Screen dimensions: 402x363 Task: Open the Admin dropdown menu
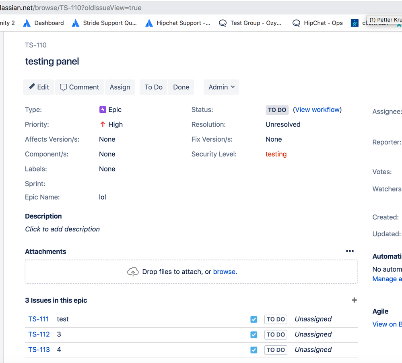(x=221, y=87)
